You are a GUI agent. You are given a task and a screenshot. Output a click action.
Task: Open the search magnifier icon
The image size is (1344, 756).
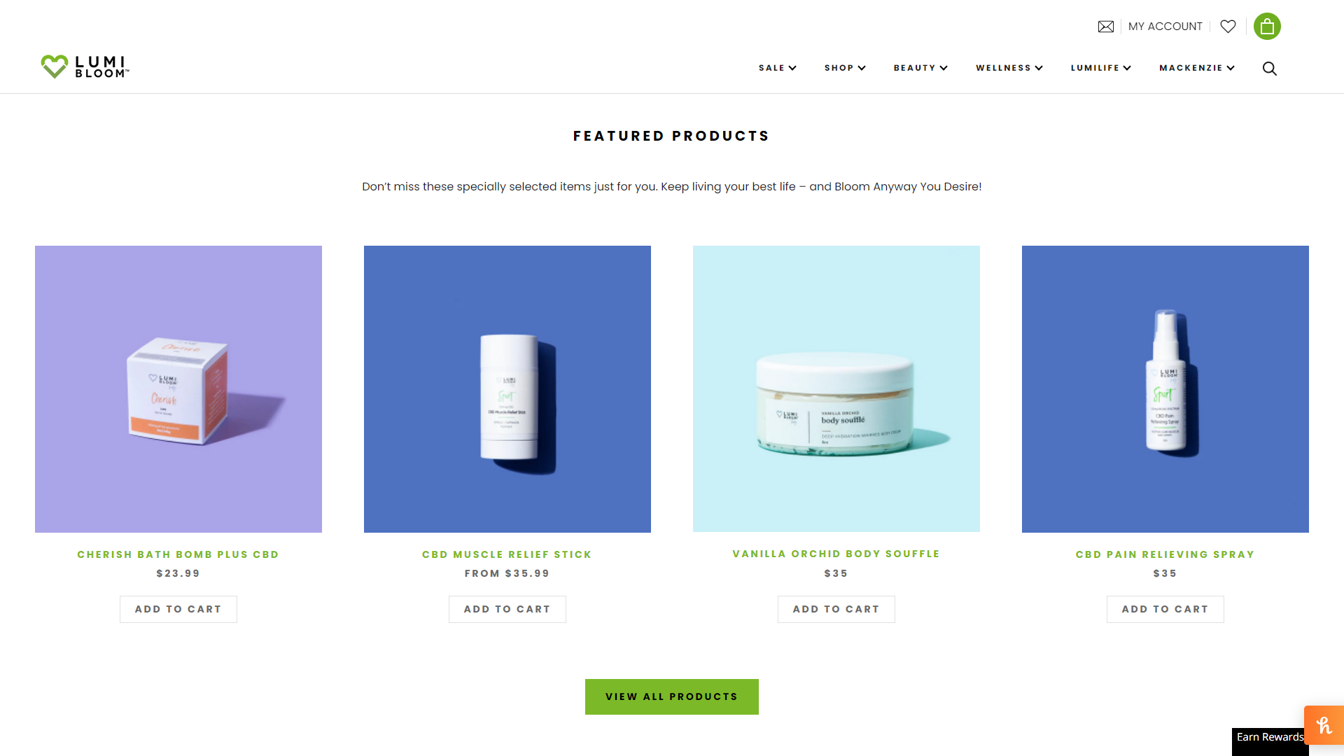[x=1270, y=69]
